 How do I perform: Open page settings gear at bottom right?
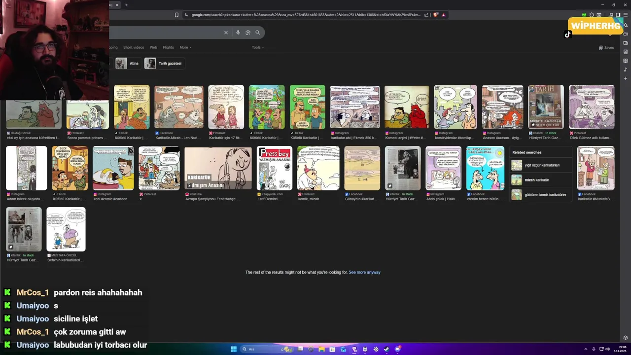pos(625,338)
